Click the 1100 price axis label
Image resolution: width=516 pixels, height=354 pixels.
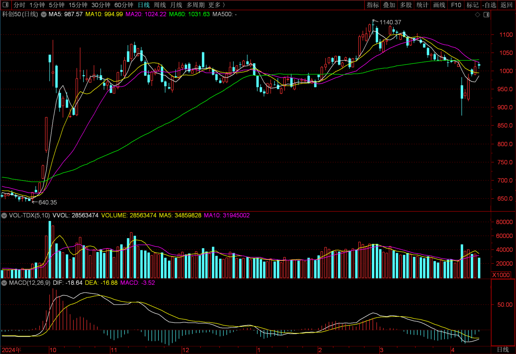[506, 35]
